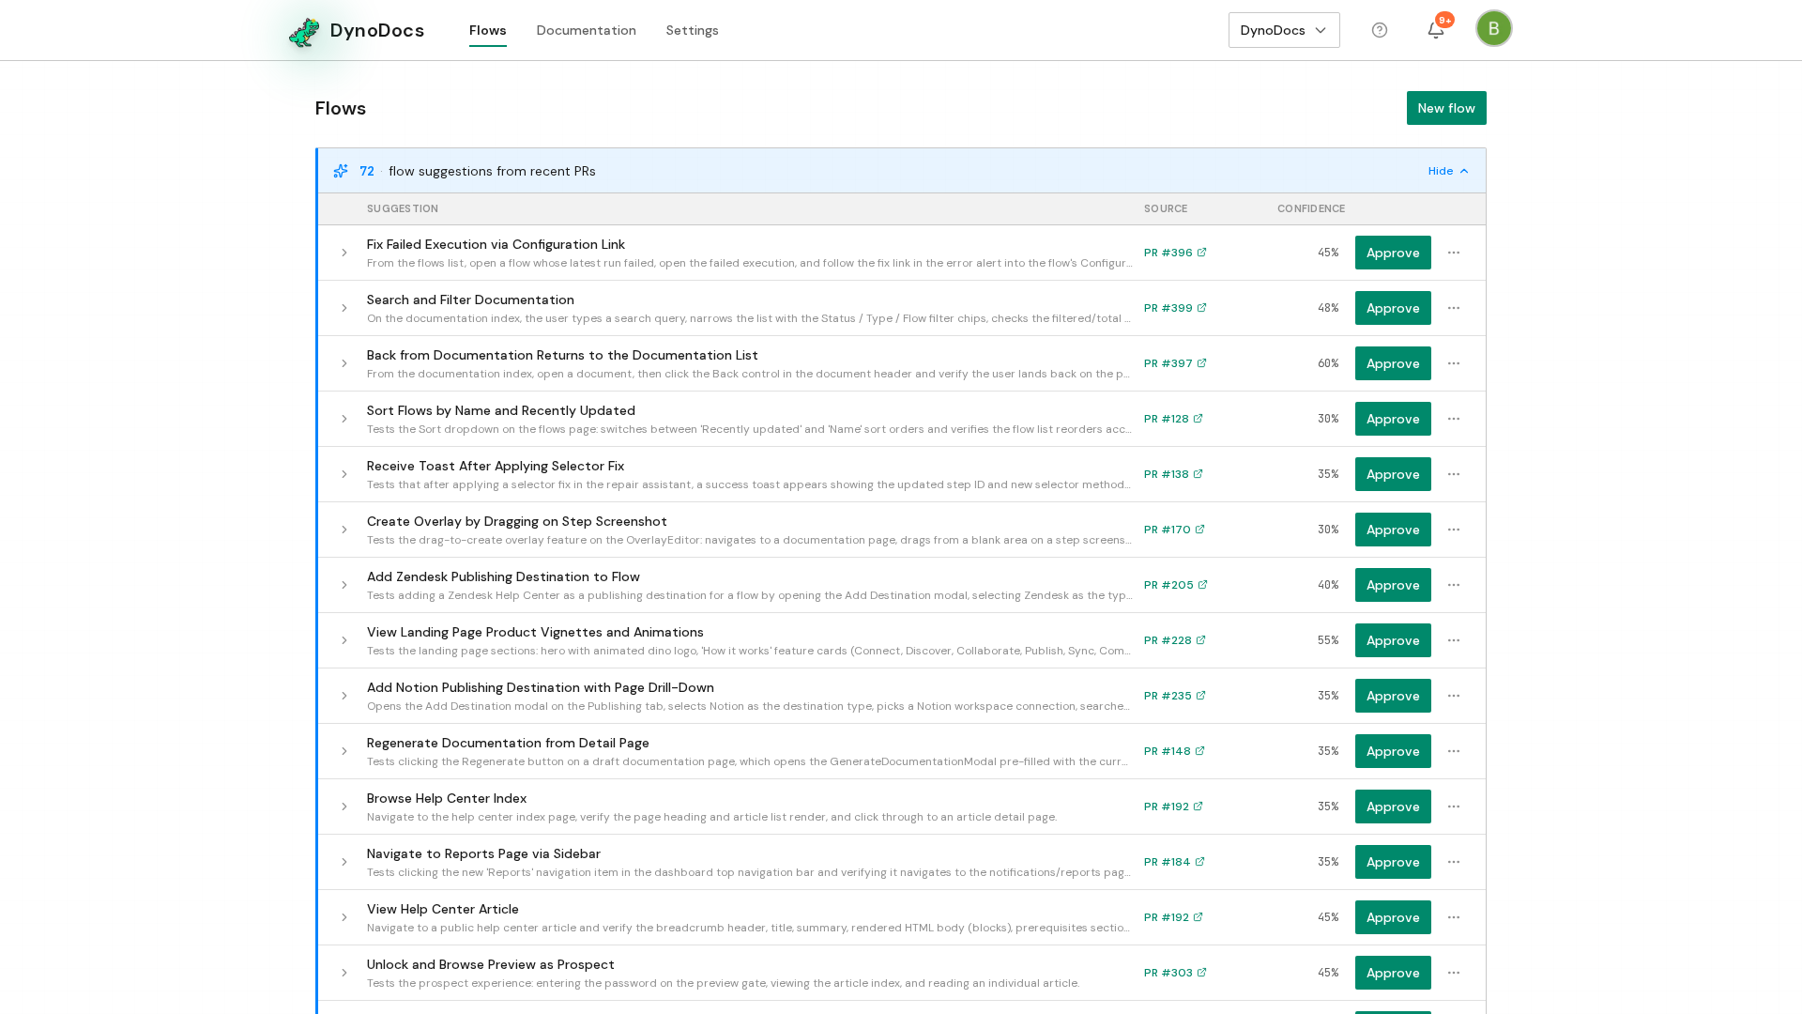Open PR #128 source link
Image resolution: width=1802 pixels, height=1014 pixels.
1173,419
